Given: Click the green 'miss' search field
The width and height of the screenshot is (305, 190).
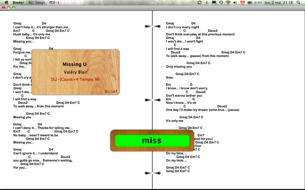Looking at the screenshot, I should [x=152, y=141].
